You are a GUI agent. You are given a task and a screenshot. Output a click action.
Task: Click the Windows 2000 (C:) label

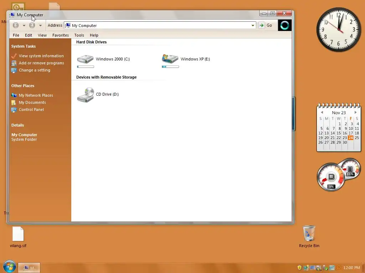click(113, 59)
